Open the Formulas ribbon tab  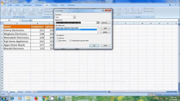(38, 5)
